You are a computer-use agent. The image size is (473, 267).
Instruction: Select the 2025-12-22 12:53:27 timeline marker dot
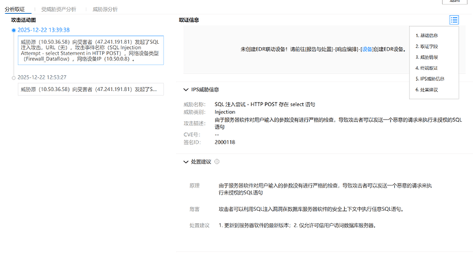pyautogui.click(x=14, y=78)
